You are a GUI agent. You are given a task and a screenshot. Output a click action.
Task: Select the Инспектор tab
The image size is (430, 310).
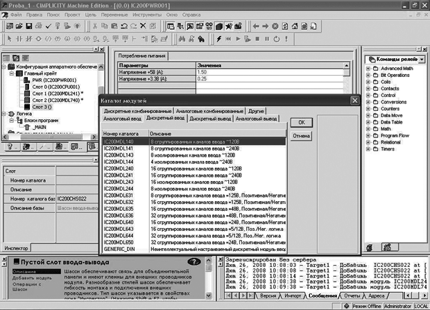(x=16, y=248)
